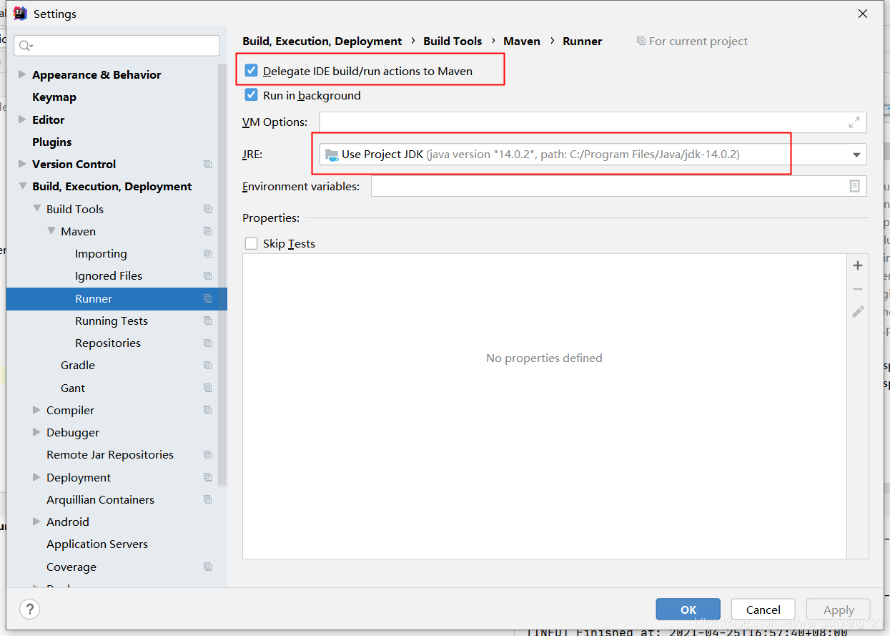
Task: Click project-level icon beside Maven row
Action: click(207, 231)
